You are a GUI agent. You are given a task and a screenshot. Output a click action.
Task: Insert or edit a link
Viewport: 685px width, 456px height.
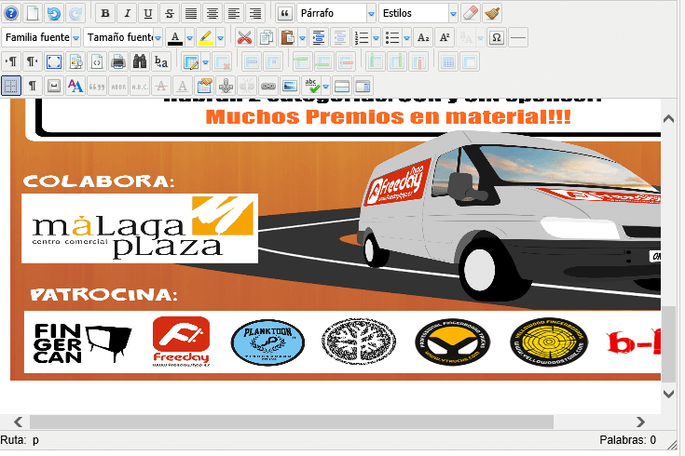coord(268,86)
